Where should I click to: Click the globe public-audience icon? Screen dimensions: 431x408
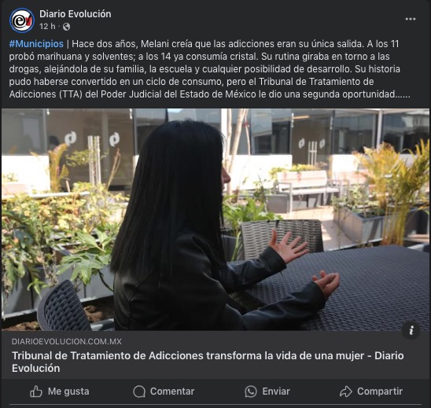click(x=66, y=27)
